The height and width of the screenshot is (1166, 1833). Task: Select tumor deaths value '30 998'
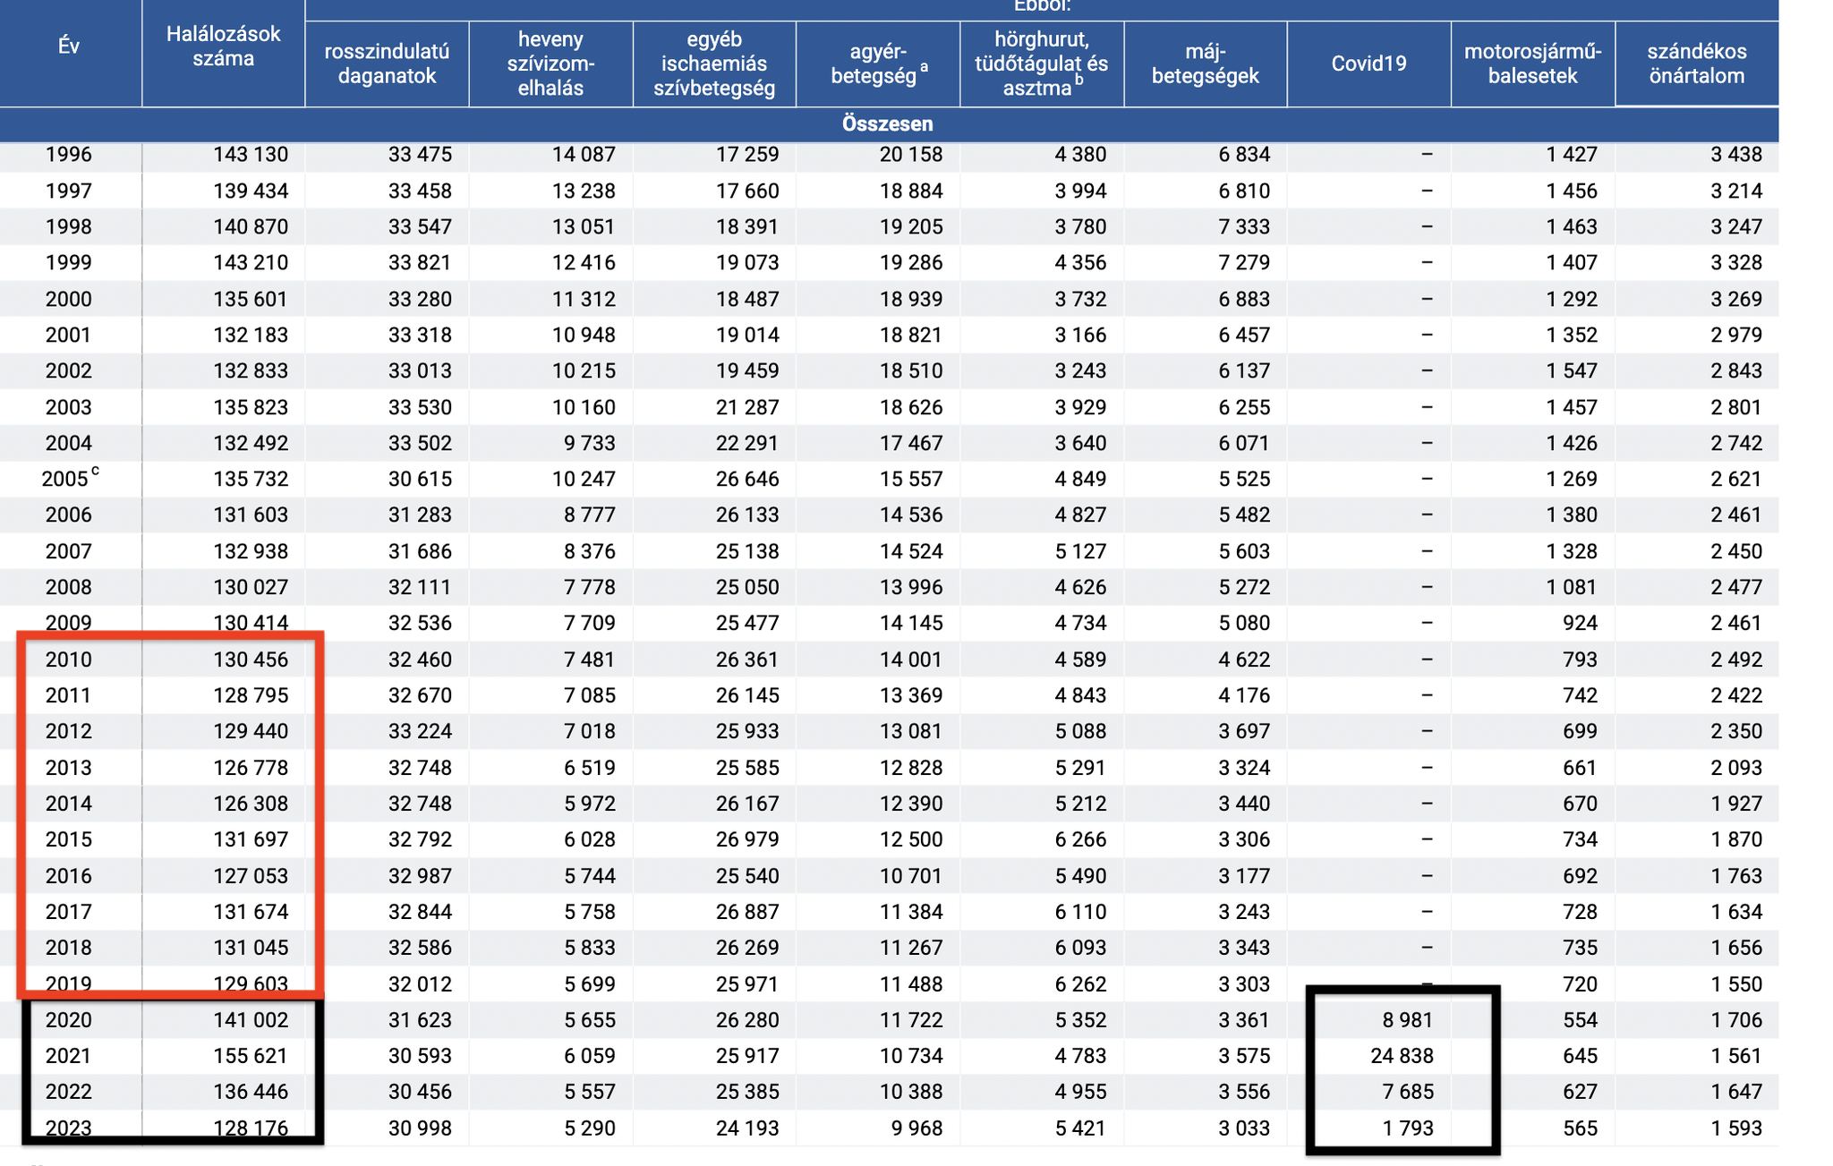[x=420, y=1128]
